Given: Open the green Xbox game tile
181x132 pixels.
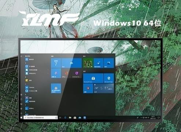Looking at the screenshot, I should coord(88,63).
